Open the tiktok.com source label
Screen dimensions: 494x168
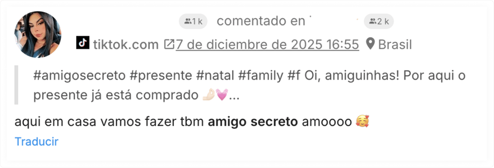pyautogui.click(x=126, y=45)
